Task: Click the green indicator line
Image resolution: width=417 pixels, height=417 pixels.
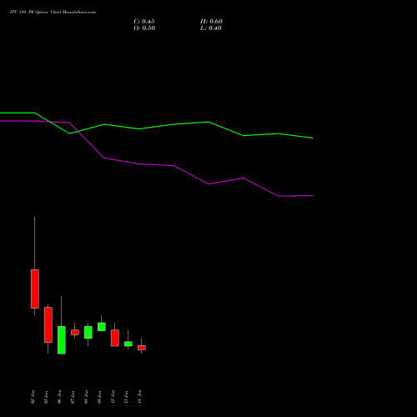Action: pos(173,124)
